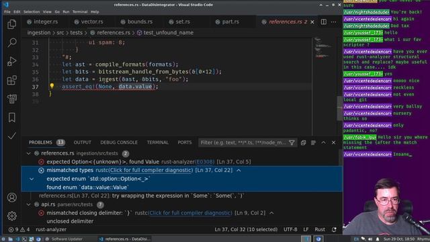The image size is (430, 242).
Task: Click the lightbulb code action on line 37
Action: click(x=52, y=86)
